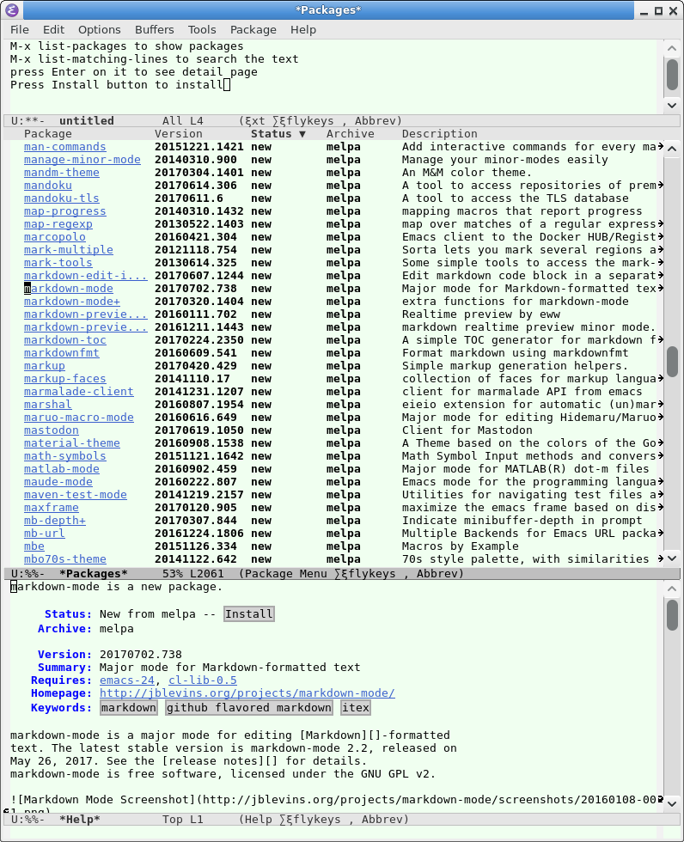Click the Packages list scrollbar thumb

tap(672, 362)
